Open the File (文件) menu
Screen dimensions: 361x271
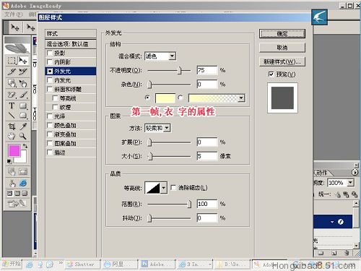pyautogui.click(x=13, y=14)
